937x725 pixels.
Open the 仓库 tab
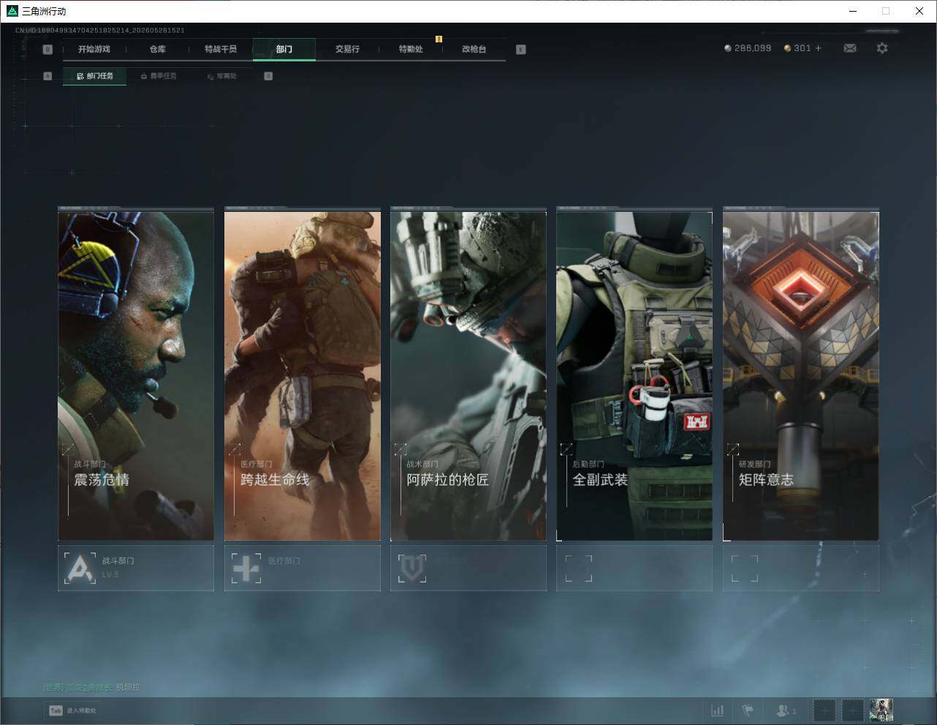pos(158,49)
